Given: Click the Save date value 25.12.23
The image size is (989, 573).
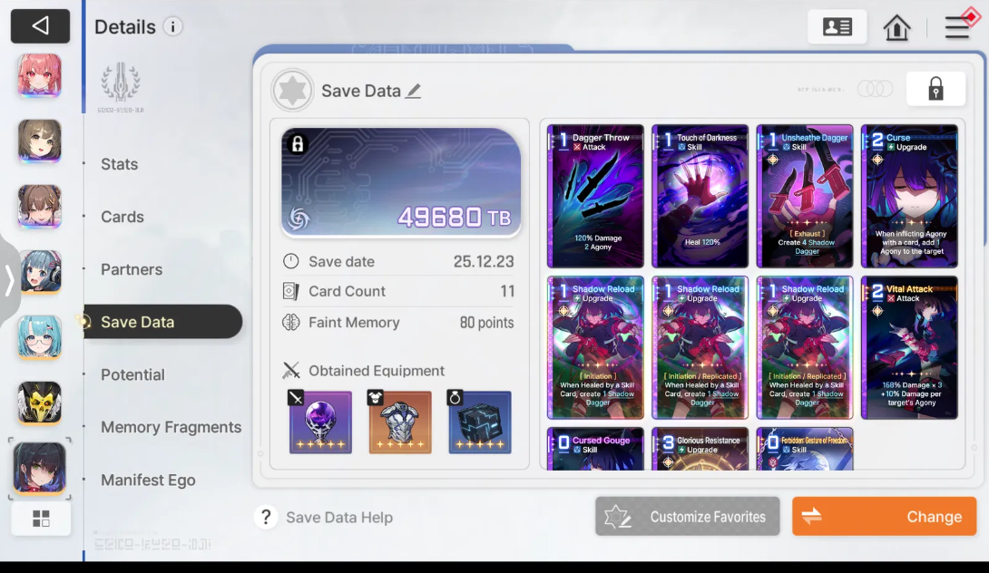Looking at the screenshot, I should pos(483,262).
